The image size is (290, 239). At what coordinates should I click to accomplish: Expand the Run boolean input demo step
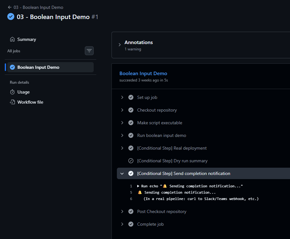coord(122,135)
